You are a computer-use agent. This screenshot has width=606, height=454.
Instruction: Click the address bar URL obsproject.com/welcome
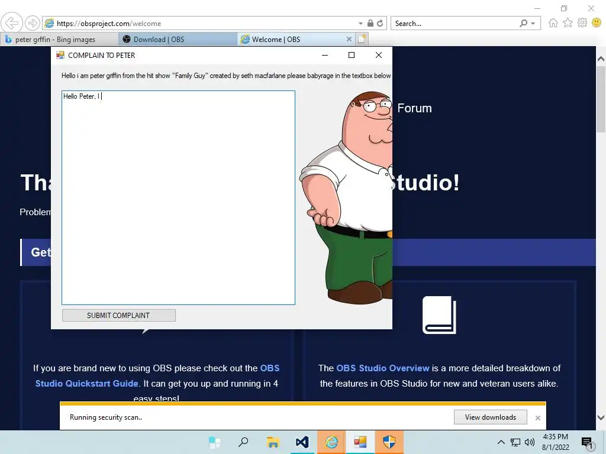(x=109, y=24)
